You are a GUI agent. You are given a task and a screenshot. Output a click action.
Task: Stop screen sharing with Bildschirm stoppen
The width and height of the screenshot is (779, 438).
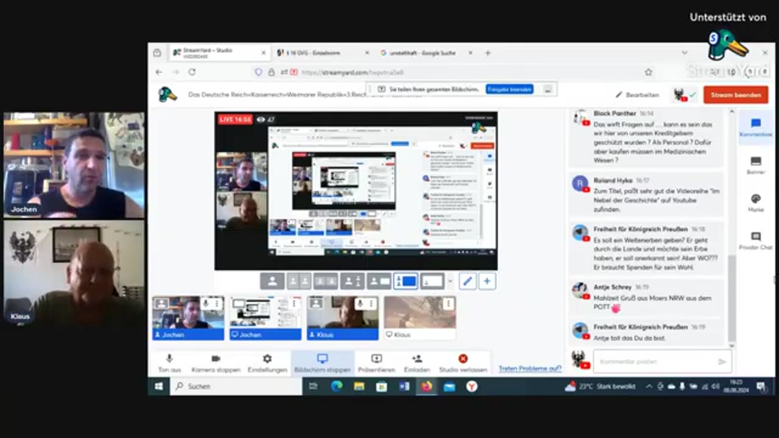click(x=323, y=363)
